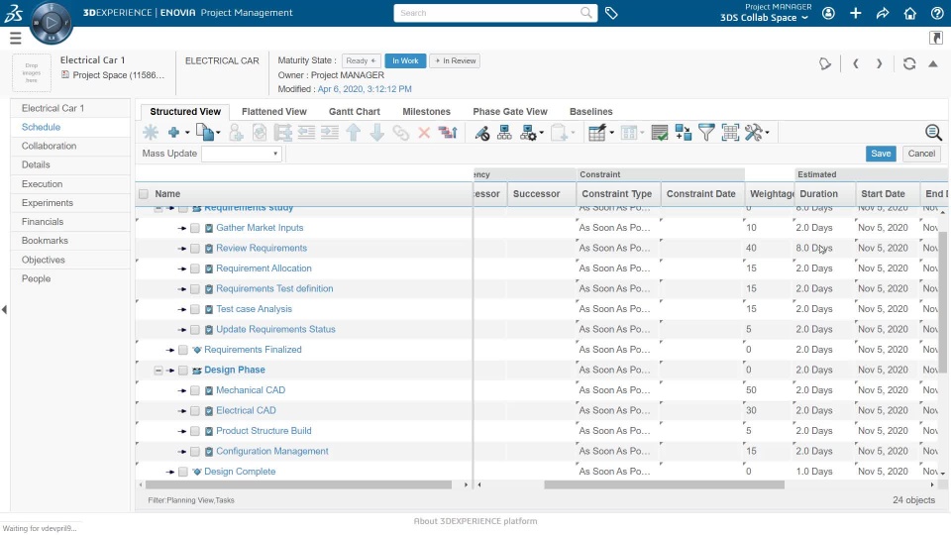This screenshot has height=535, width=951.
Task: Click the checklist green check toolbar icon
Action: [660, 132]
